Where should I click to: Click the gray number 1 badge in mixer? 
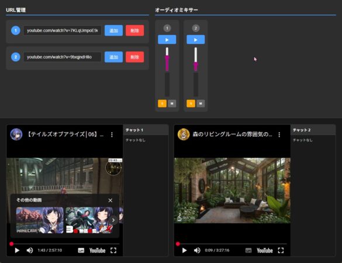pos(167,28)
